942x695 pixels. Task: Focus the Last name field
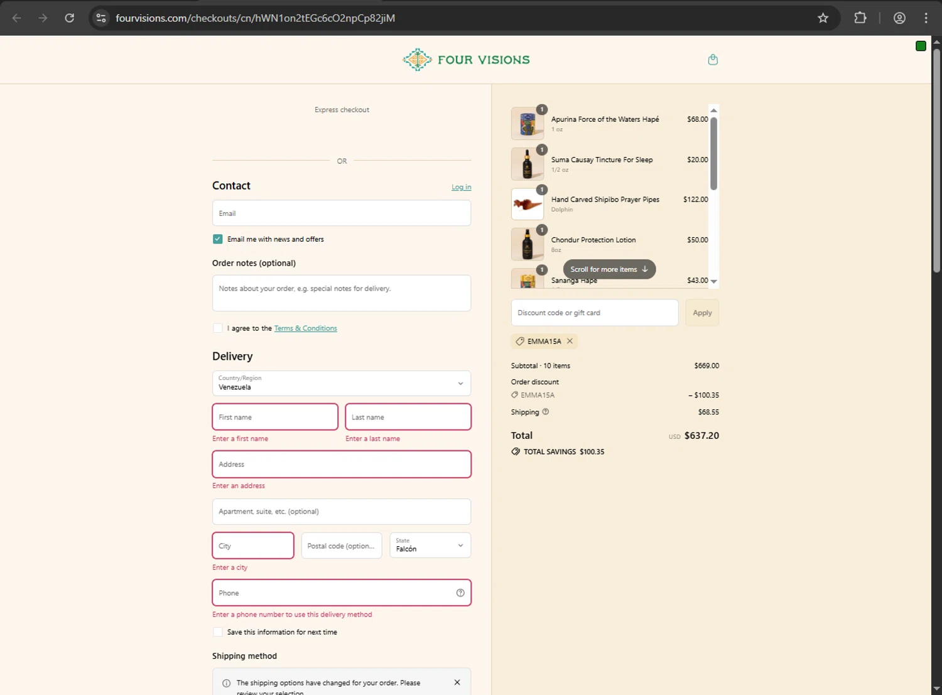(408, 417)
